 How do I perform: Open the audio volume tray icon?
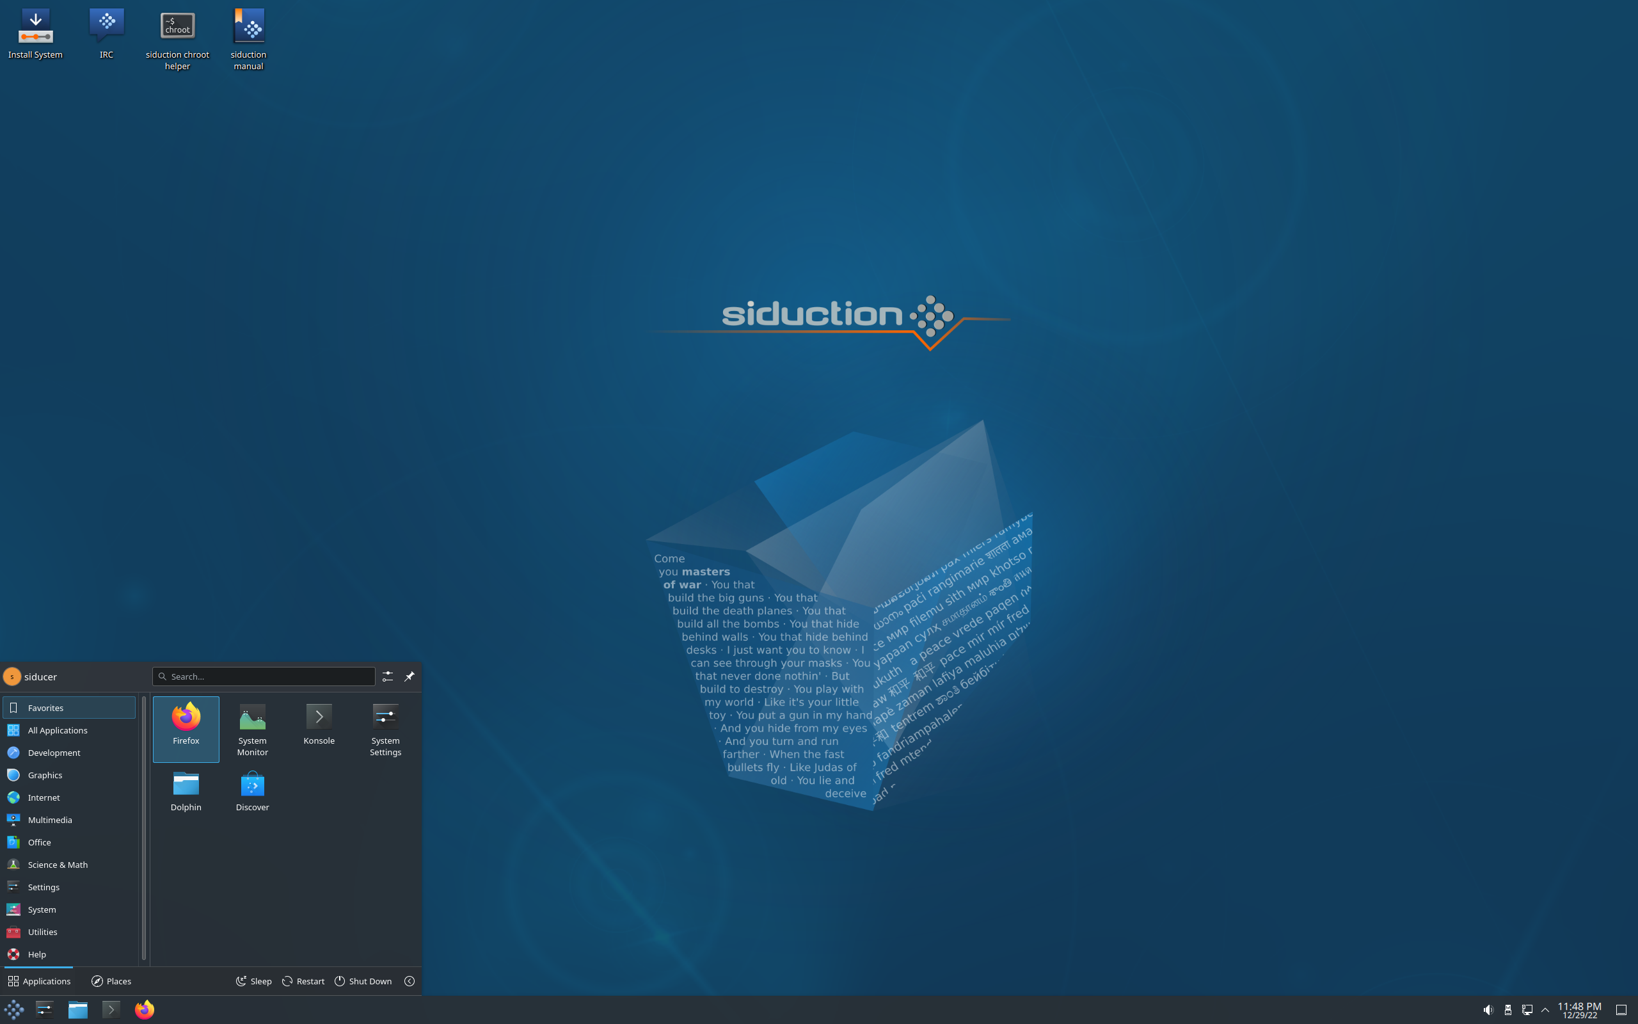[x=1488, y=1010]
